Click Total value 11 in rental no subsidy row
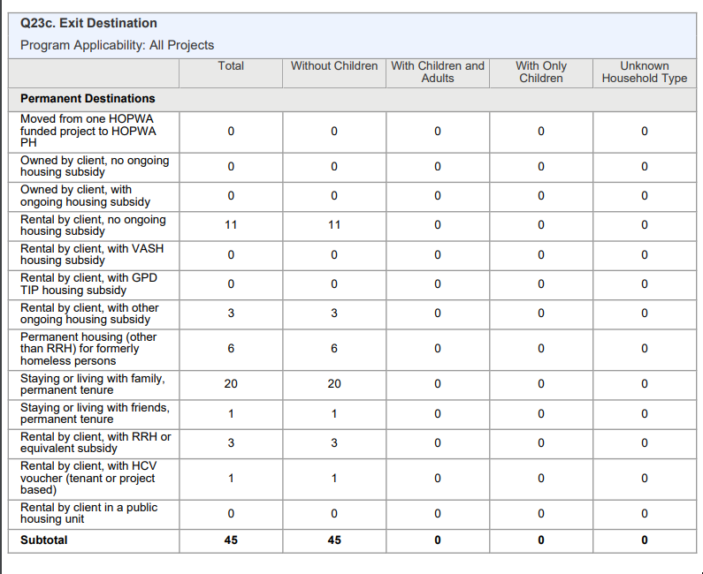 (231, 225)
